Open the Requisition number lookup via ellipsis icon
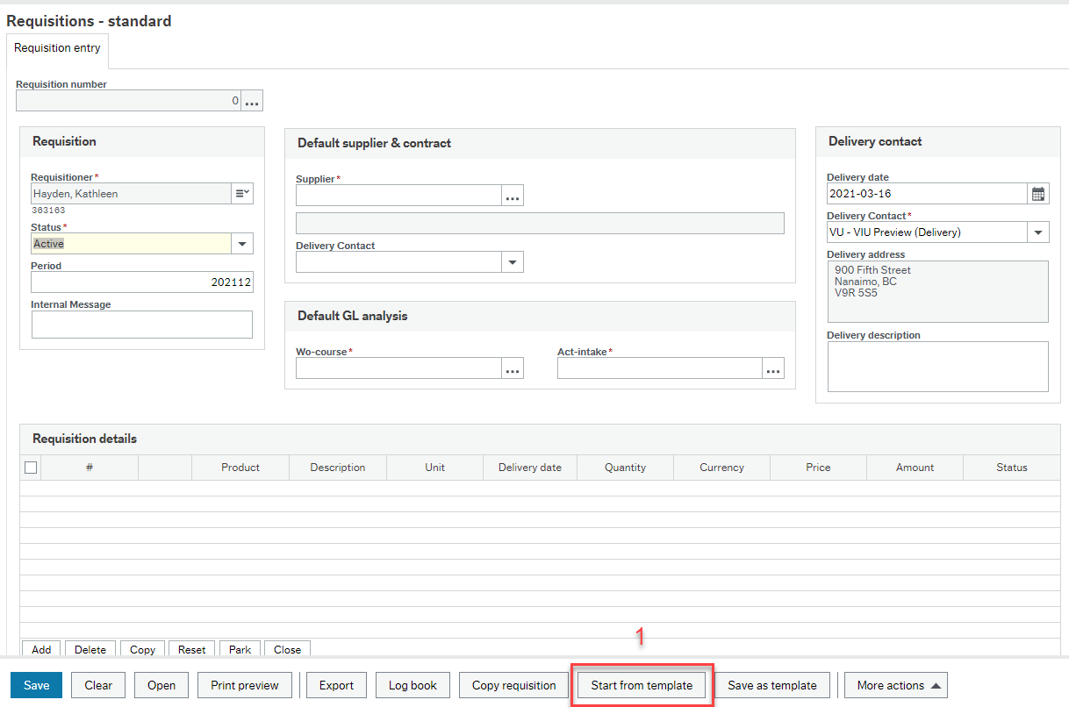Viewport: 1069px width, 707px height. [x=252, y=100]
